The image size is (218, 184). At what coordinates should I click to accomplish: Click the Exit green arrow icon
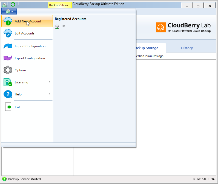(x=8, y=107)
